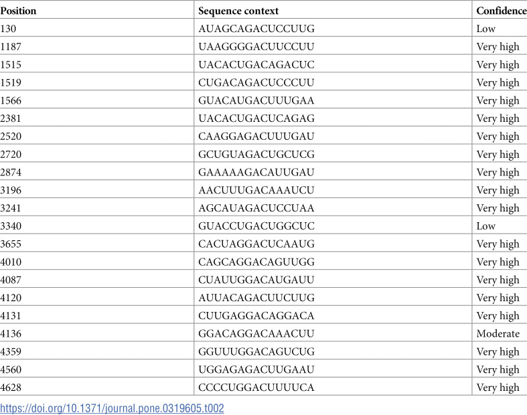Click sequence CCCCUGGACUUUUCA
Screen dimensions: 527x415
pos(256,387)
